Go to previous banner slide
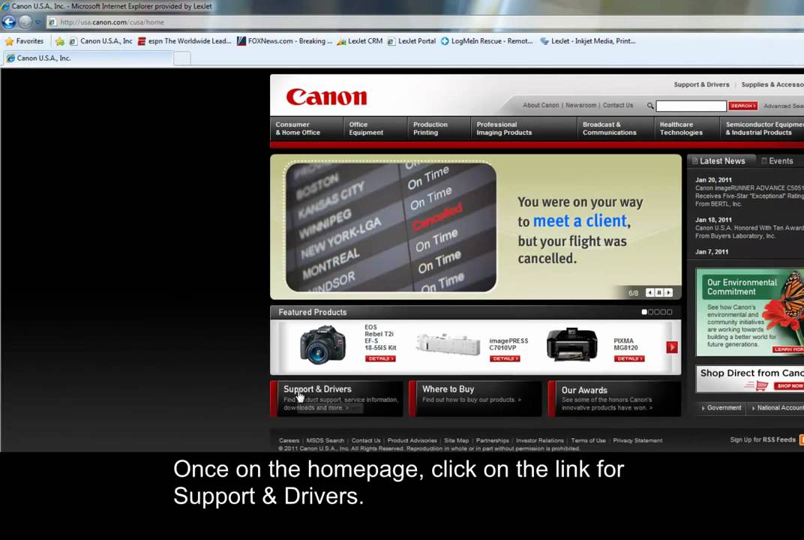This screenshot has height=540, width=804. pos(649,292)
